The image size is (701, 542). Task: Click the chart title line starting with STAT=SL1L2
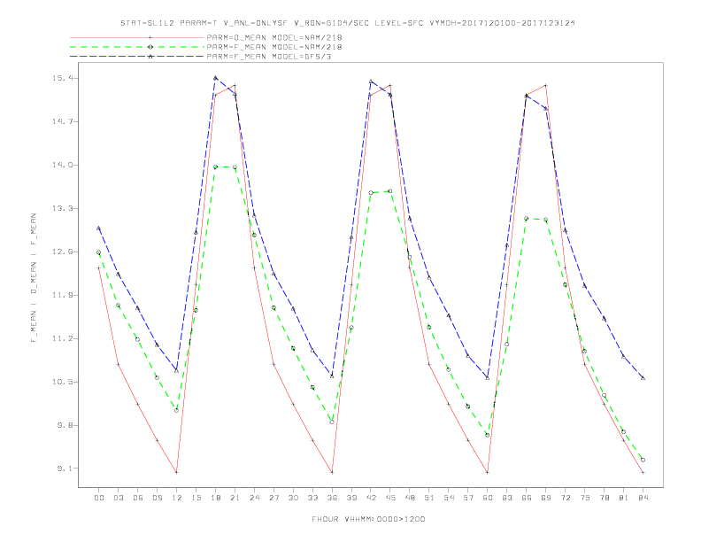347,23
